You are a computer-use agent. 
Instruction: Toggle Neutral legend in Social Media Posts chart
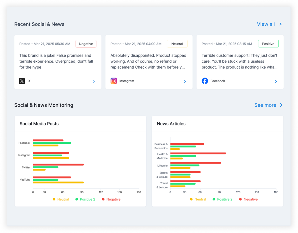[x=61, y=199]
